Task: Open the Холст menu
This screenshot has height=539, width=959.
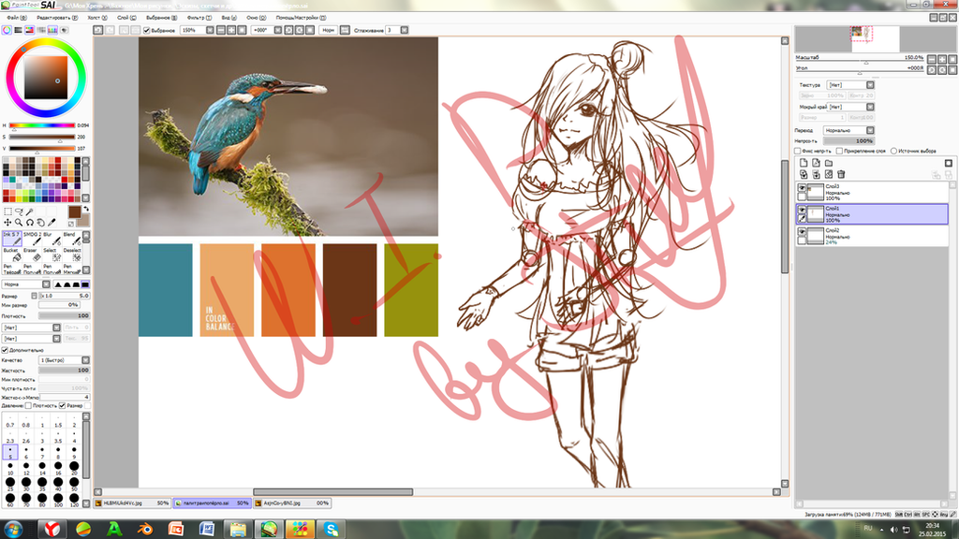Action: [97, 18]
